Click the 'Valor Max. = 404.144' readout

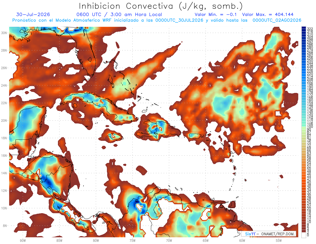[x=268, y=14]
